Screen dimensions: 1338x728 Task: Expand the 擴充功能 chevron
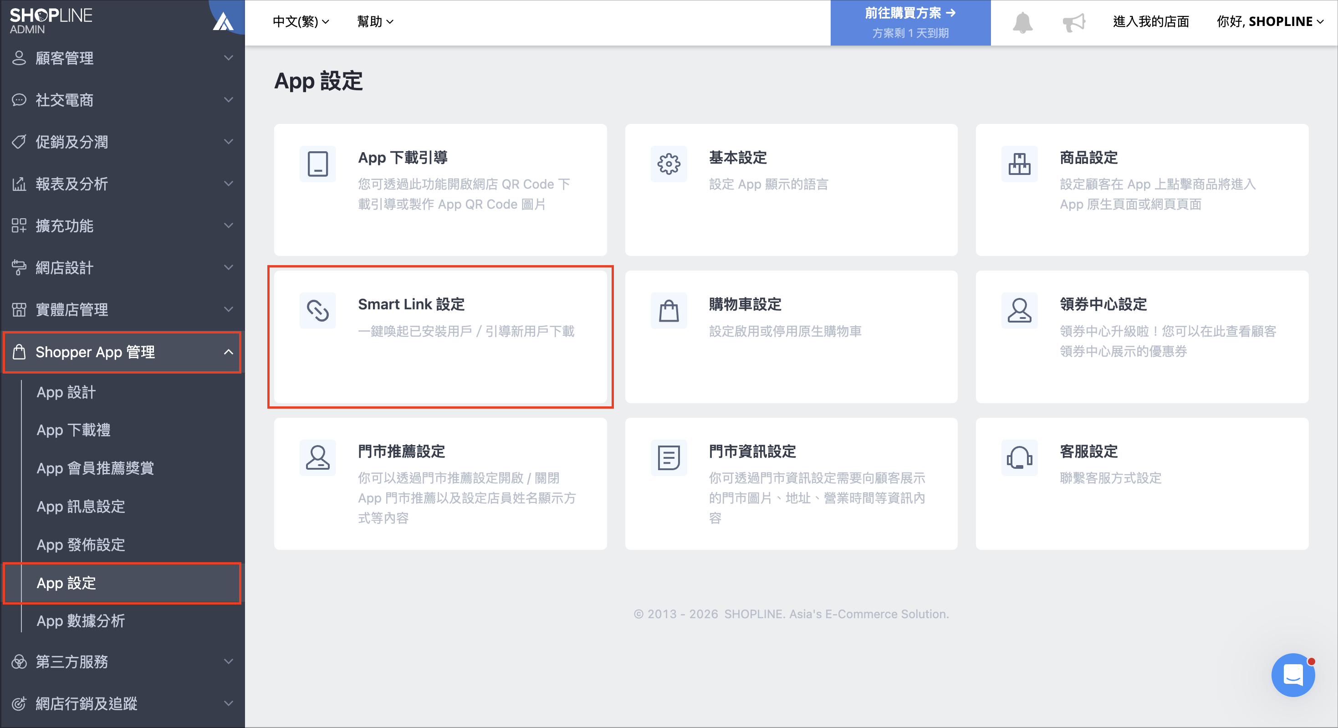point(228,226)
